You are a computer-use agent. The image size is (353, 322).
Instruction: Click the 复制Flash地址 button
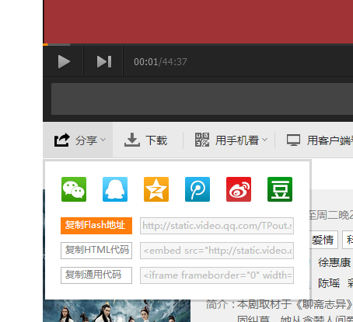[96, 226]
